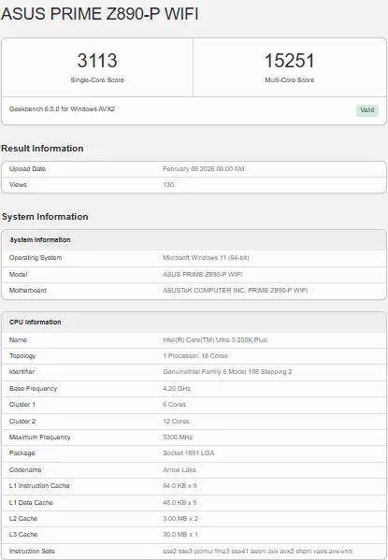
Task: Click the Multi-Core Score label
Action: coord(290,80)
